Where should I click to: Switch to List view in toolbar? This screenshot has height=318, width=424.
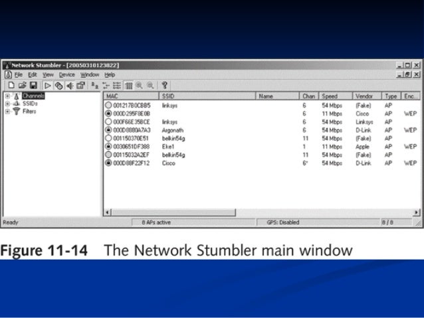[x=117, y=86]
